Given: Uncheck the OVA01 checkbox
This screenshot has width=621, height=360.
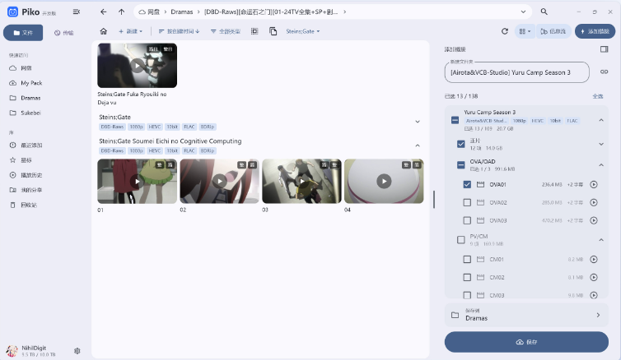Looking at the screenshot, I should (467, 185).
